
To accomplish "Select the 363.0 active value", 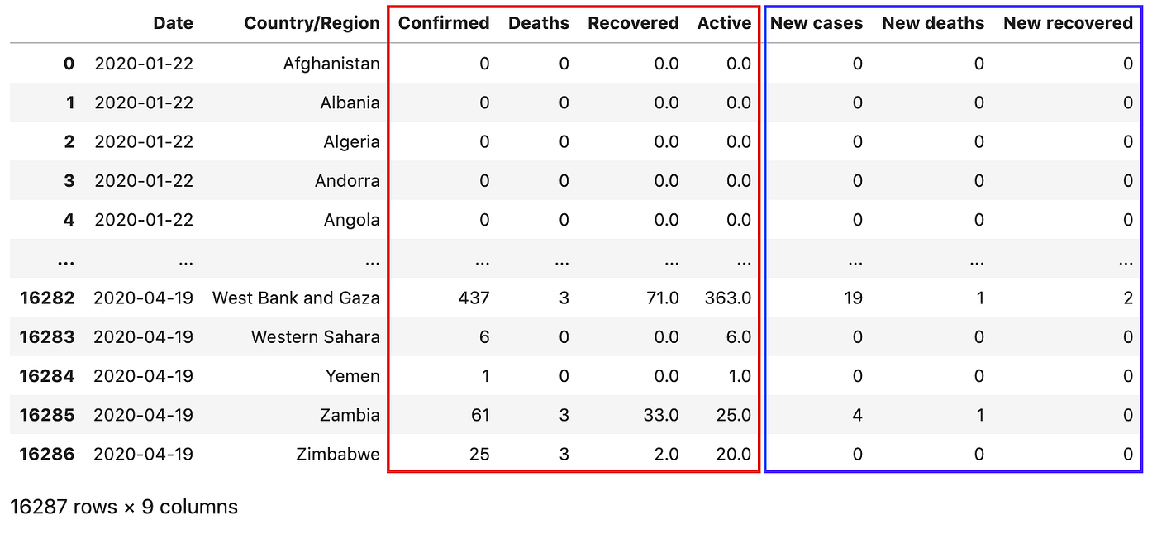I will (x=728, y=298).
